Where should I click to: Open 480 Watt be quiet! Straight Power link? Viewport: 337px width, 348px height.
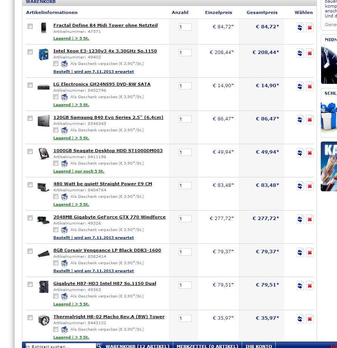[103, 184]
